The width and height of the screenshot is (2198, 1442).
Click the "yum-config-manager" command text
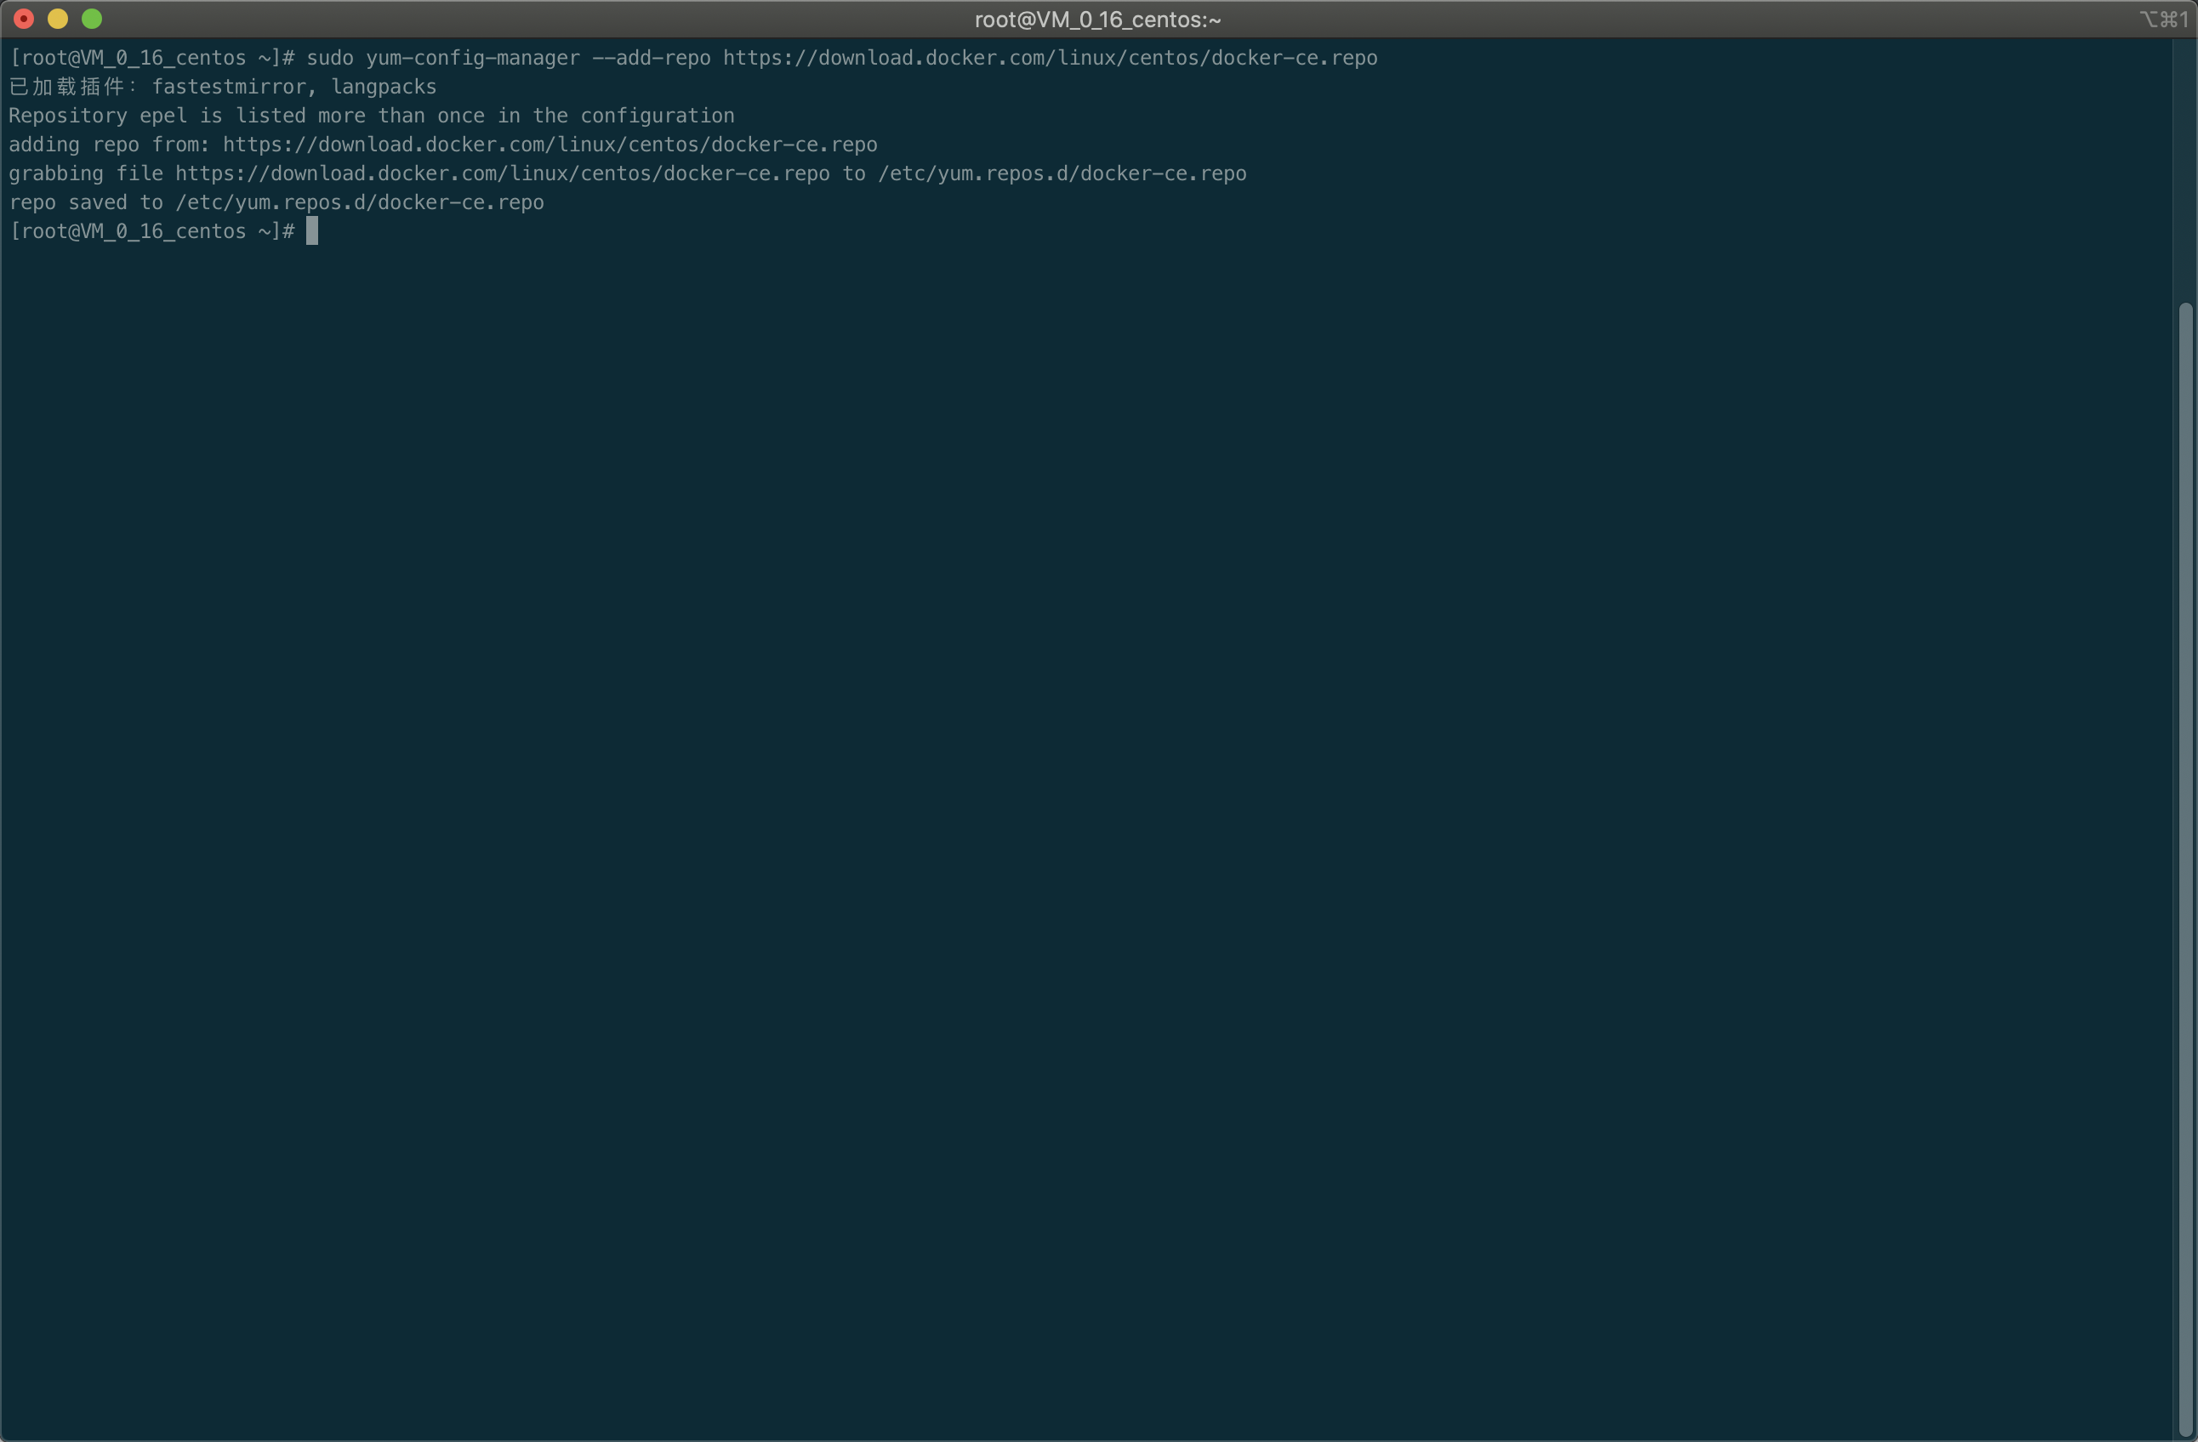[473, 58]
